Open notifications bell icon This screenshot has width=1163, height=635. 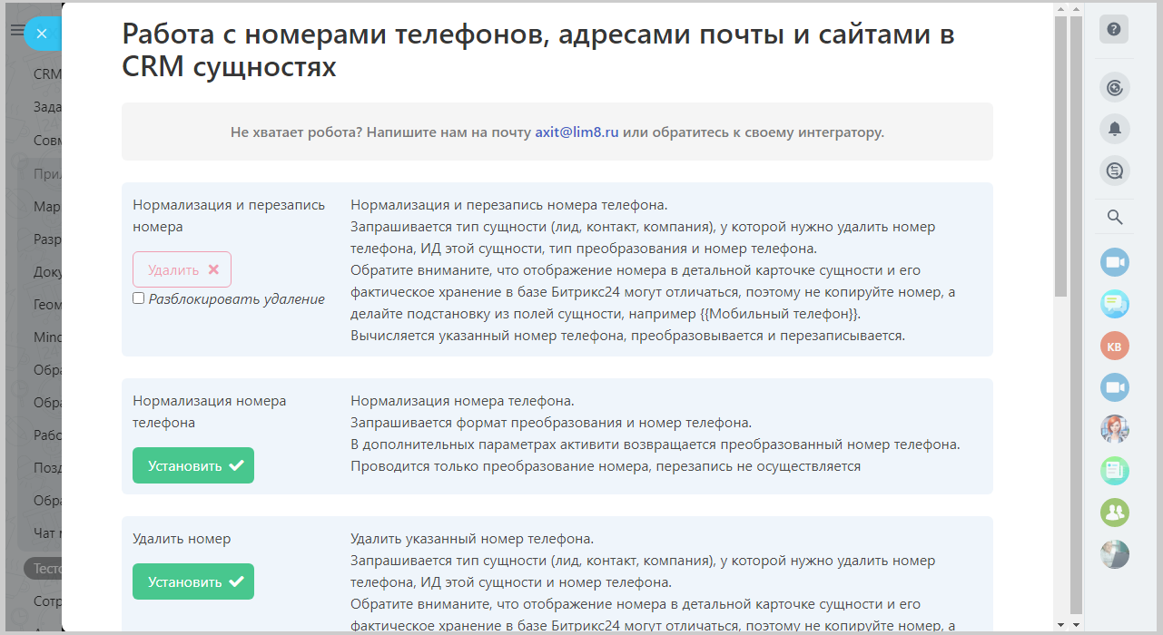(1115, 129)
